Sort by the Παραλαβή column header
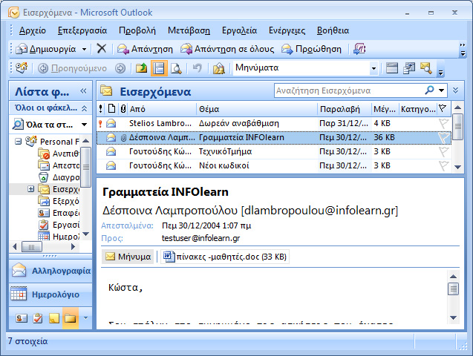473x356 pixels. pos(345,109)
